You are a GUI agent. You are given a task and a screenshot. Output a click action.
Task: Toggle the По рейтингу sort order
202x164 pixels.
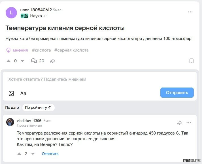tap(38, 108)
